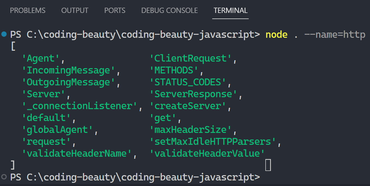The height and width of the screenshot is (186, 370).
Task: Click 'ClientRequest' in the output
Action: click(x=191, y=58)
